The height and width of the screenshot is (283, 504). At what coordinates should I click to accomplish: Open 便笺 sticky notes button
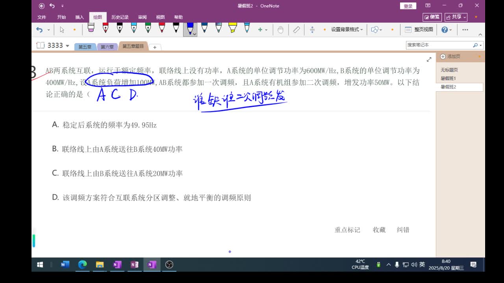pyautogui.click(x=432, y=17)
